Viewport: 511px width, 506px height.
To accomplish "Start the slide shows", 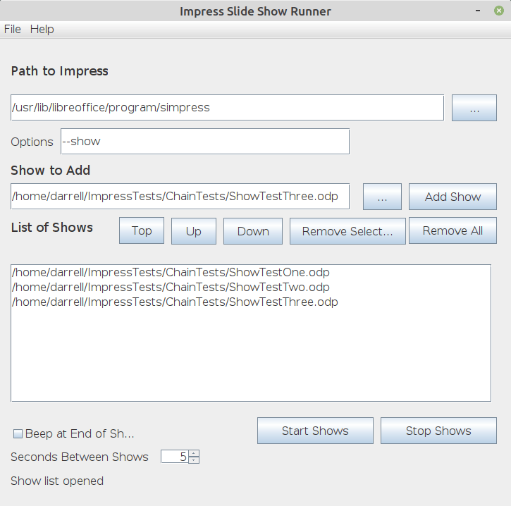I will pos(315,431).
